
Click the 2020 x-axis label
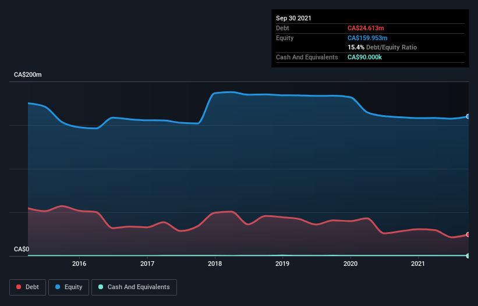click(x=350, y=264)
